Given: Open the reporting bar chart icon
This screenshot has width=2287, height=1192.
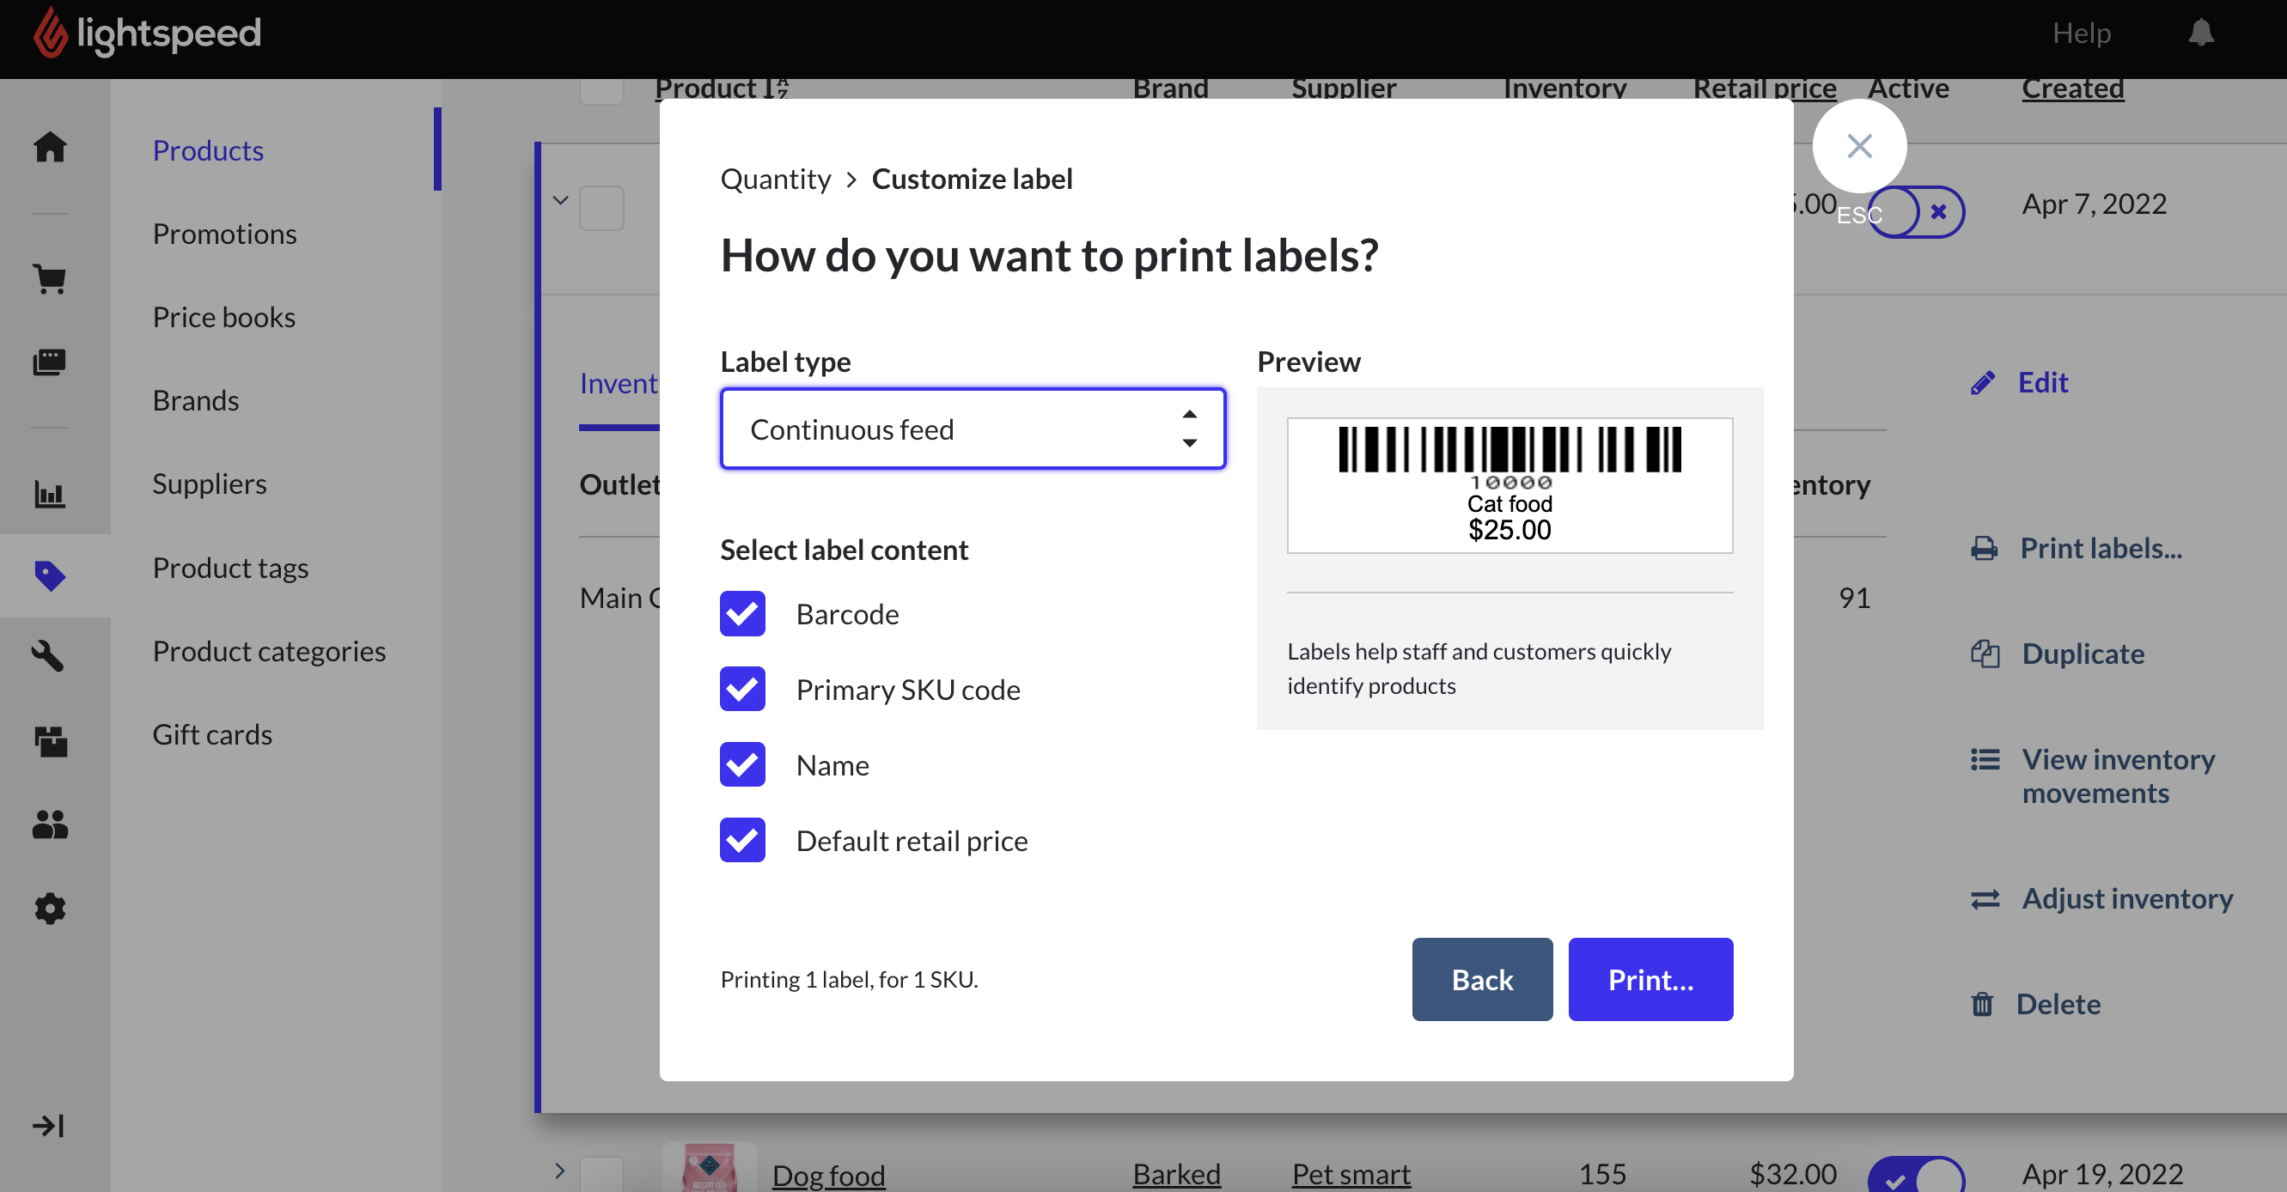Looking at the screenshot, I should tap(51, 494).
